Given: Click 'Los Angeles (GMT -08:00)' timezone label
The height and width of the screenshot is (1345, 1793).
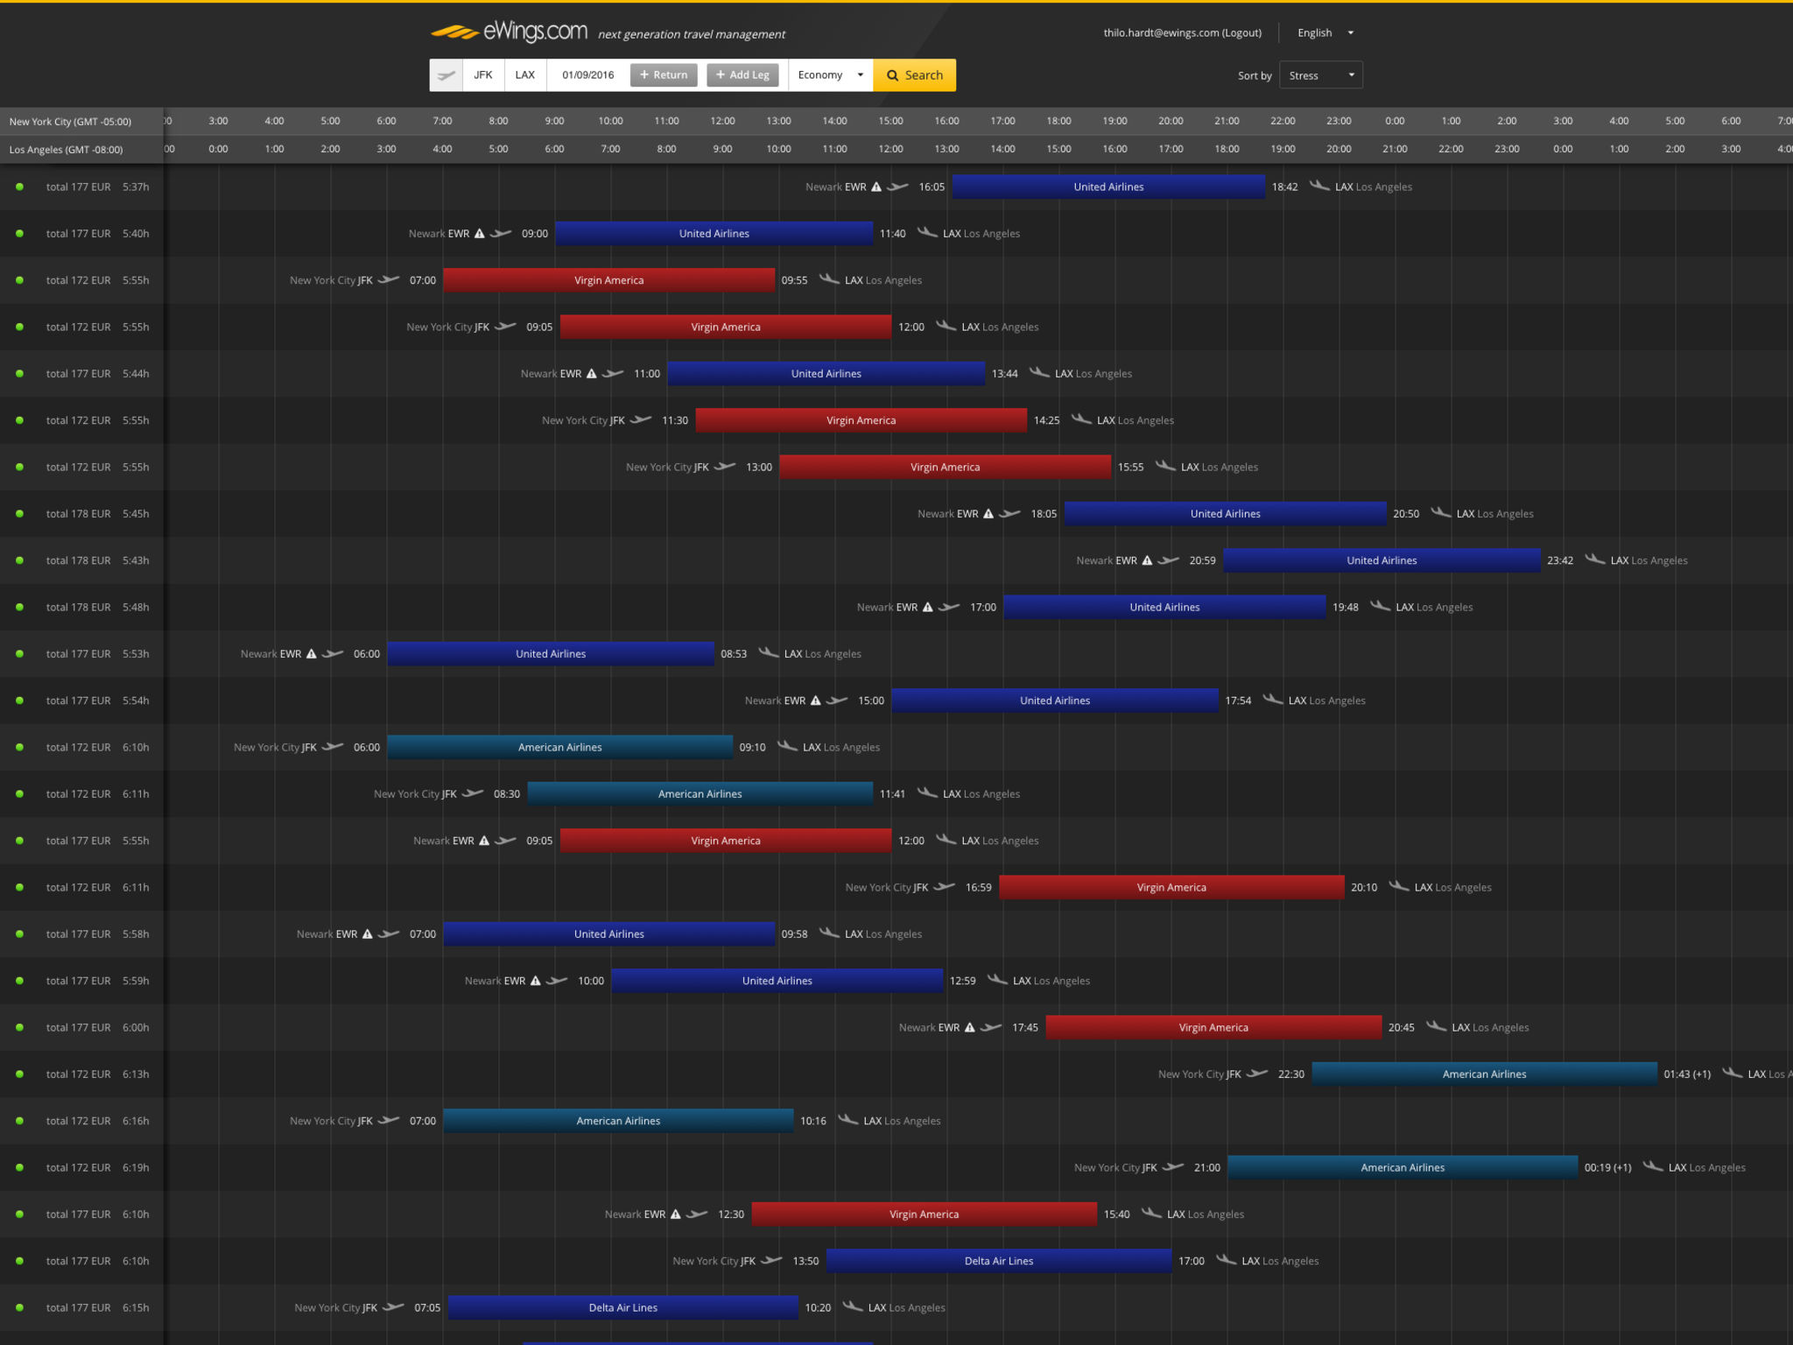Looking at the screenshot, I should pyautogui.click(x=66, y=150).
